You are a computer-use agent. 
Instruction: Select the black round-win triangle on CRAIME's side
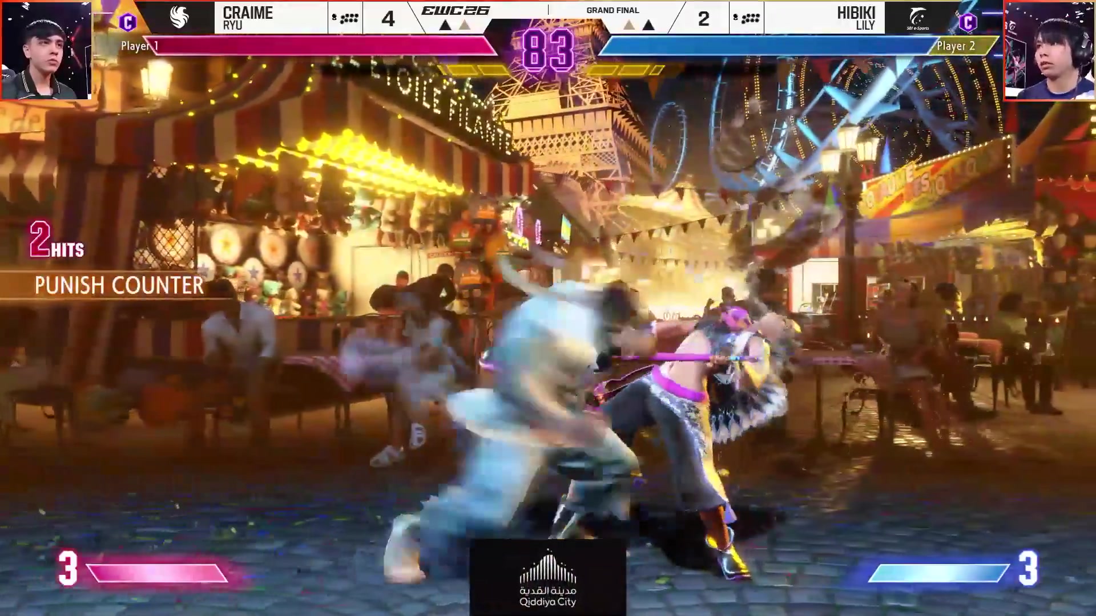pos(445,25)
